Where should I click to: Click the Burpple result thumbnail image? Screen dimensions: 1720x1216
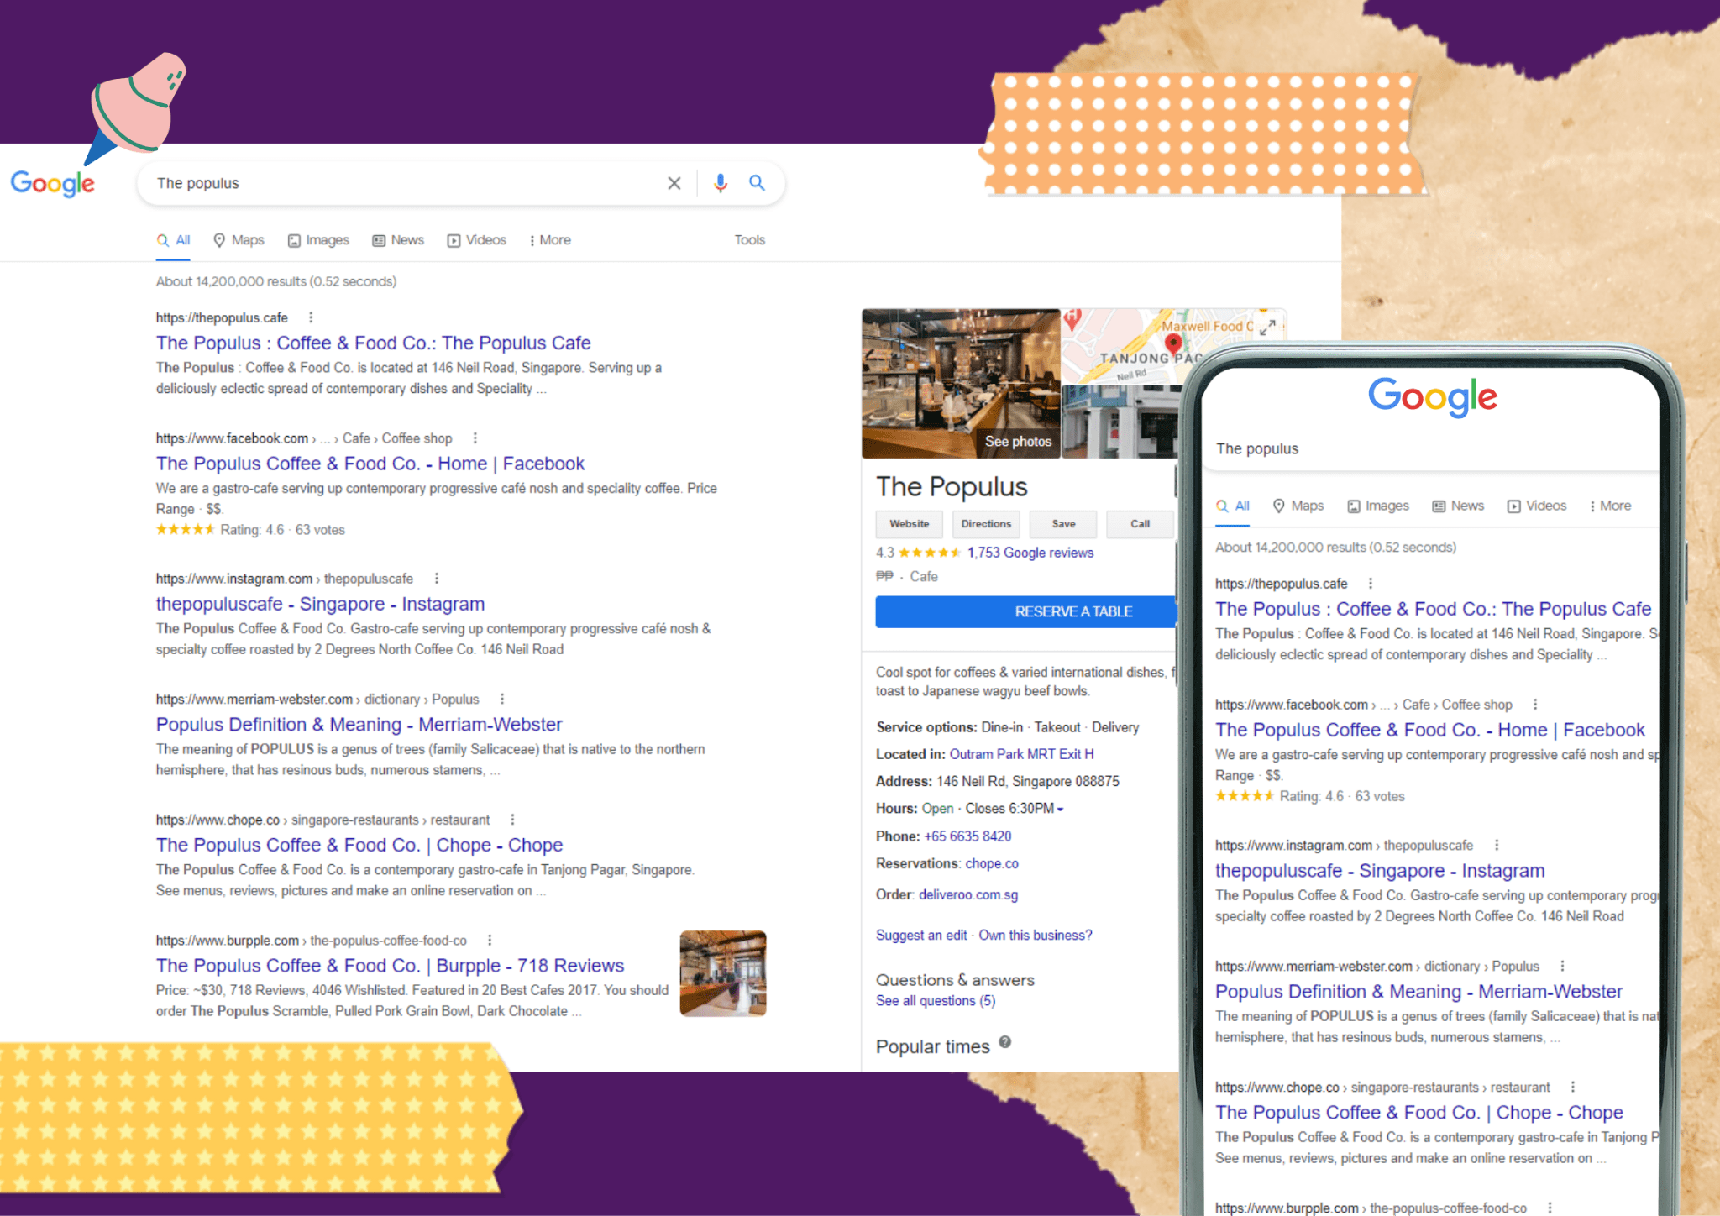(x=722, y=973)
